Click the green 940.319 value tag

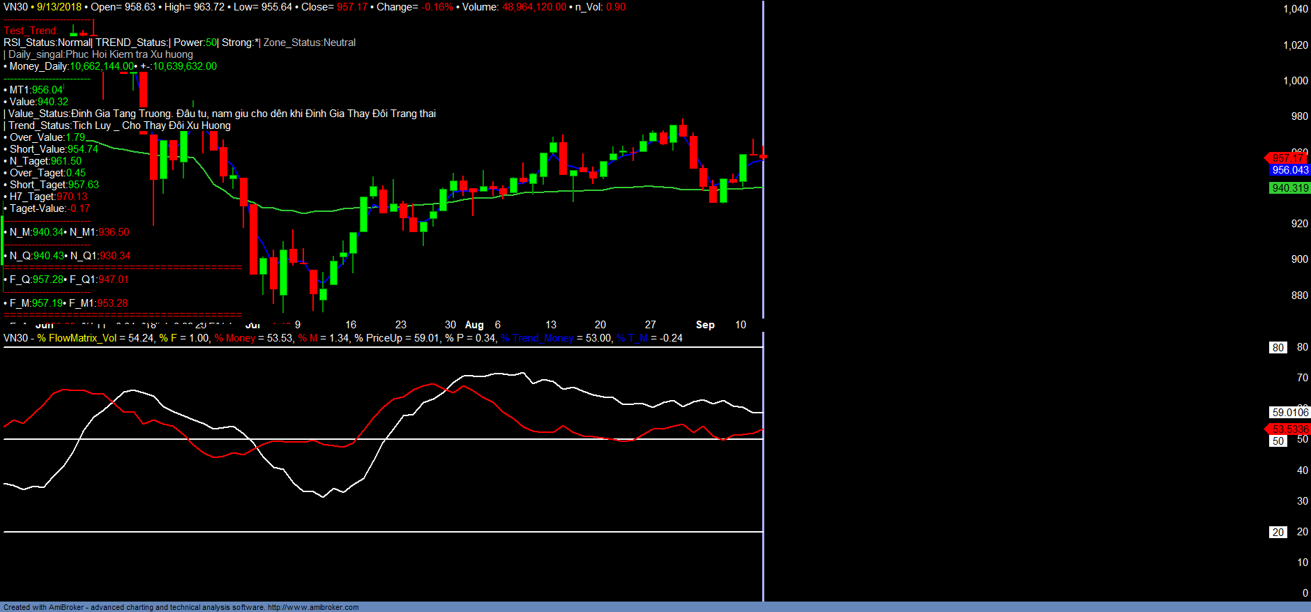(x=1289, y=188)
